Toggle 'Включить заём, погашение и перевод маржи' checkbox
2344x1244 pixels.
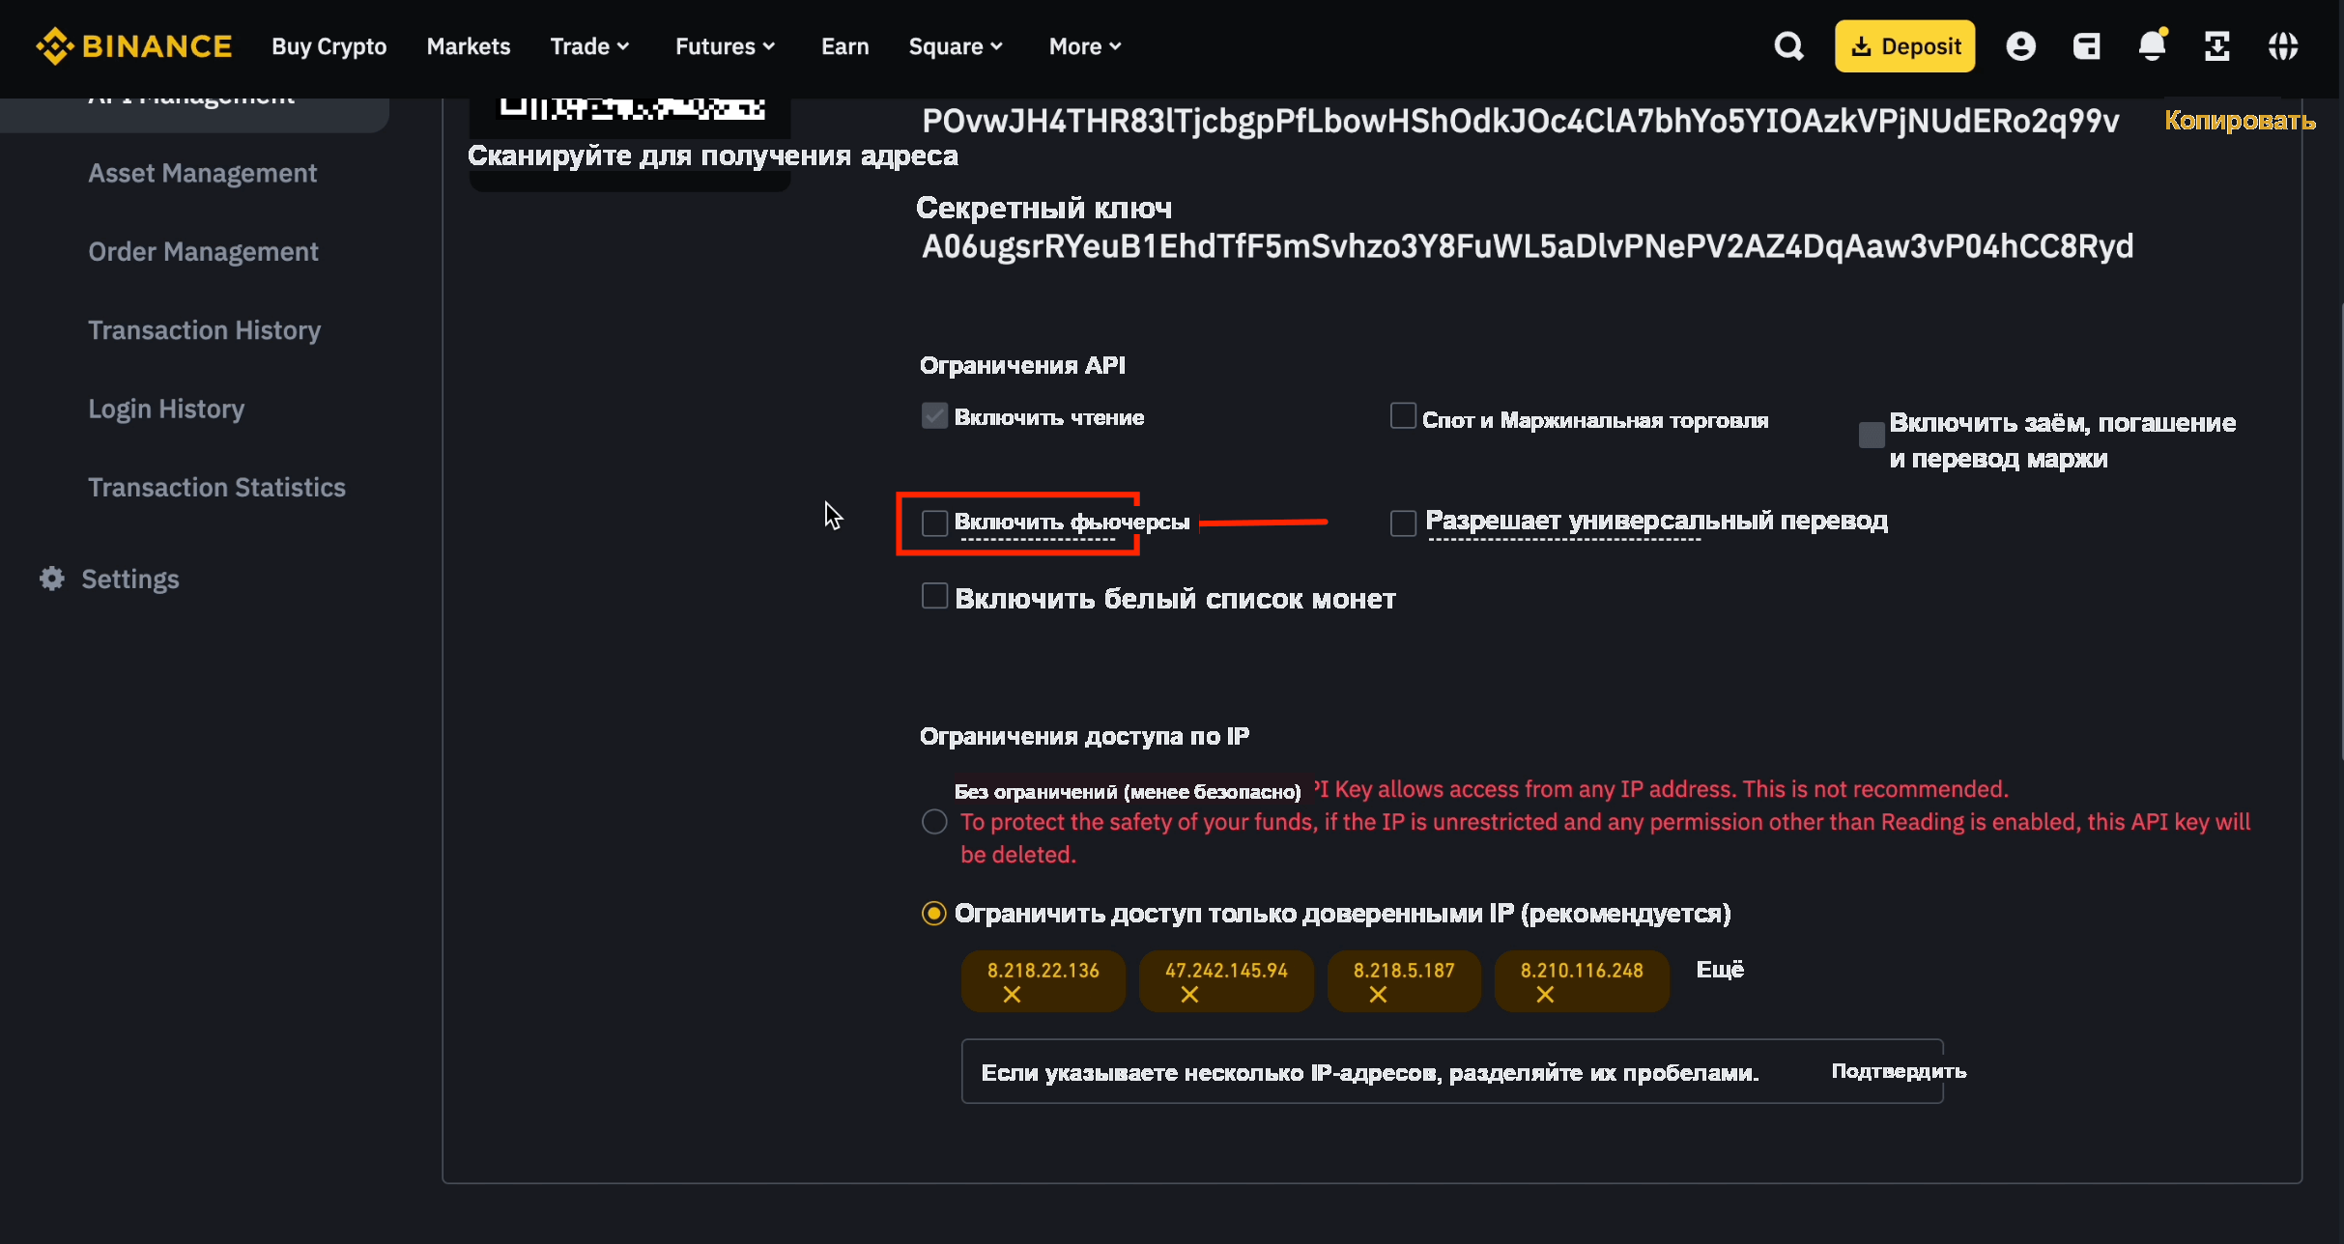tap(1872, 435)
